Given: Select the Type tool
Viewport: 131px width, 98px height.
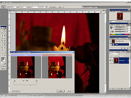Looking at the screenshot, I should [x=5, y=48].
